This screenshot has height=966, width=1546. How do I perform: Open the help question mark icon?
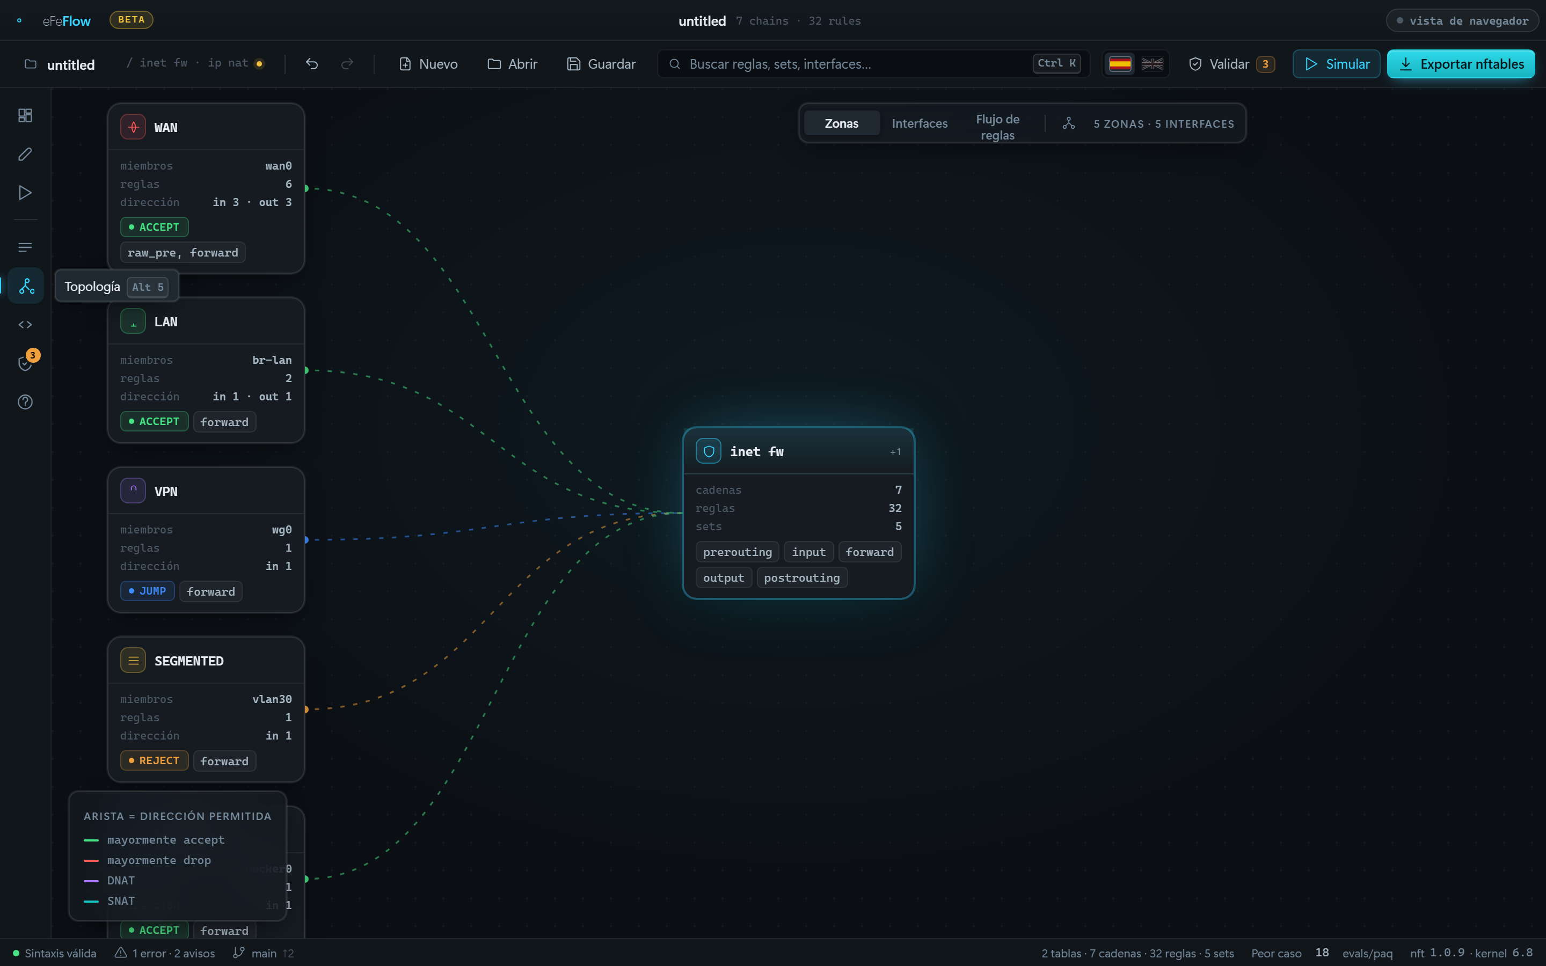coord(25,402)
